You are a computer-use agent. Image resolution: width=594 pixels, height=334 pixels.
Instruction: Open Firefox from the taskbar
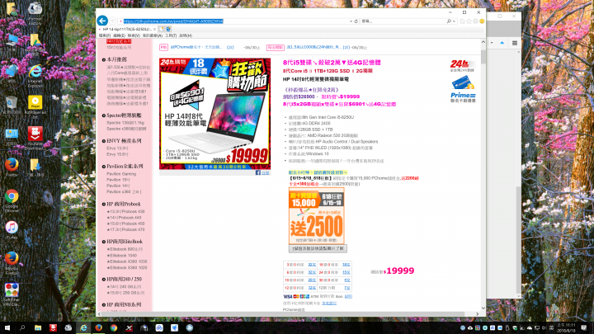pyautogui.click(x=98, y=327)
